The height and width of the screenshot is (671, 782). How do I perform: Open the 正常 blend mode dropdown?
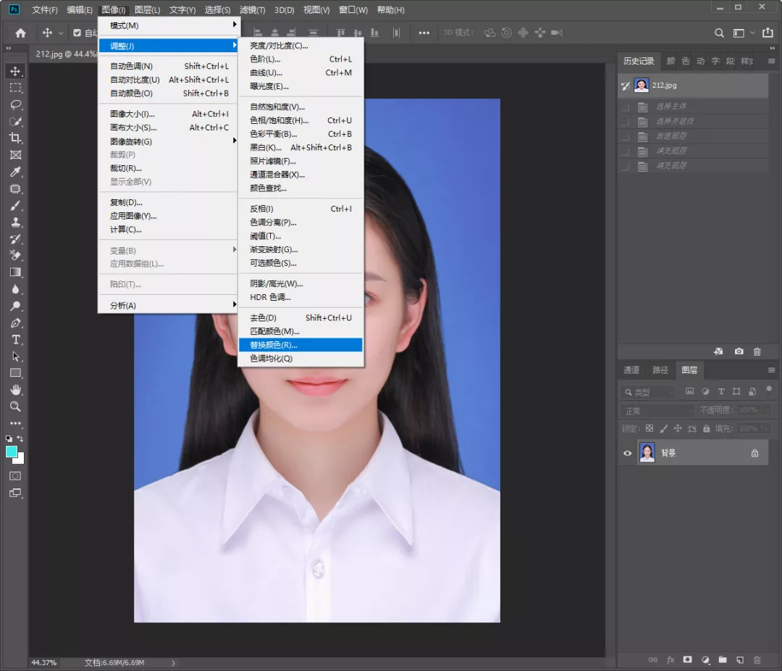click(657, 411)
